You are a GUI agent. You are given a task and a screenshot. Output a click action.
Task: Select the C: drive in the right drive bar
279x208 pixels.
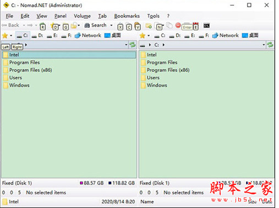pyautogui.click(x=160, y=35)
